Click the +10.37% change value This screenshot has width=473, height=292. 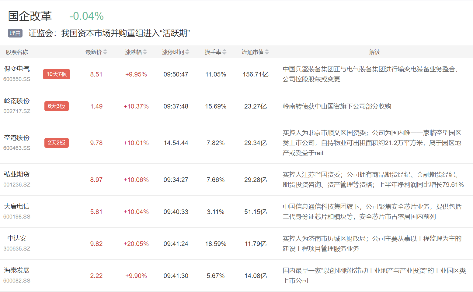(x=136, y=106)
